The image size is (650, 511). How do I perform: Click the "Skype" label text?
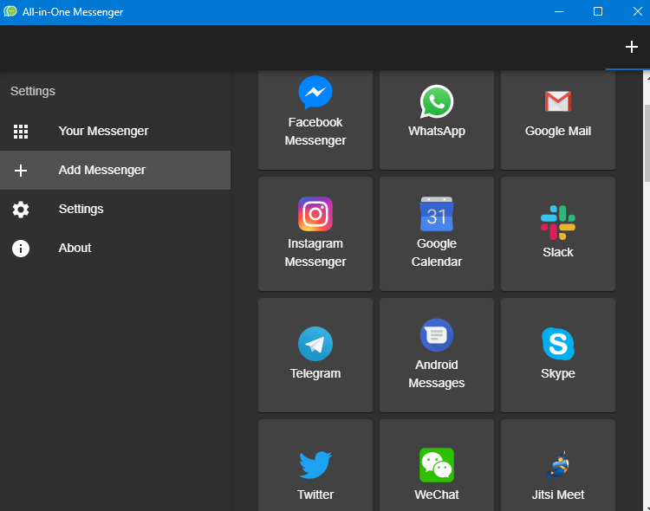pos(558,373)
